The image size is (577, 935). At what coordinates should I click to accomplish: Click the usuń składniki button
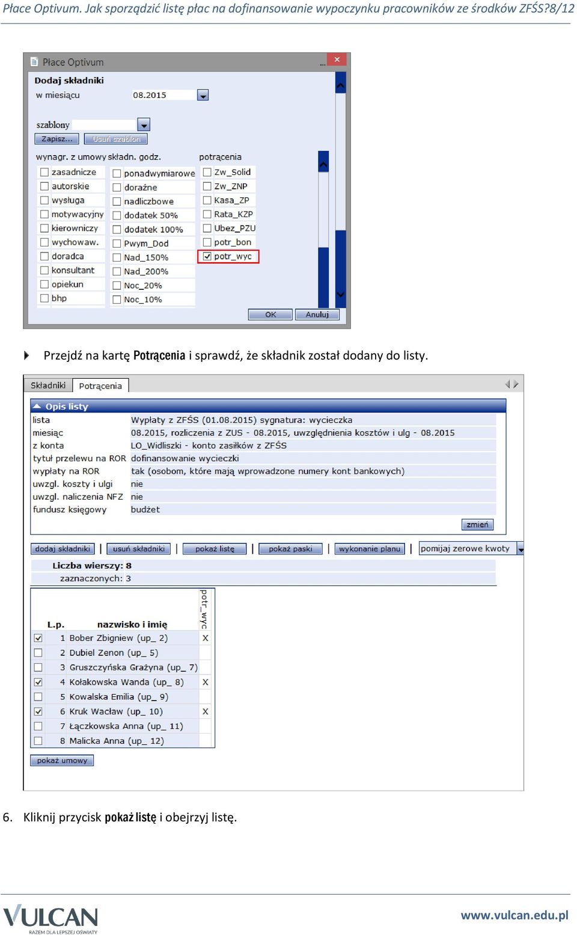pyautogui.click(x=139, y=548)
